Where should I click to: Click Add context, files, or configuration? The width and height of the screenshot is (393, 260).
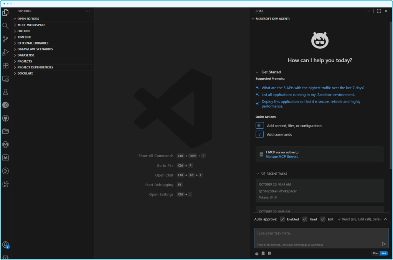pyautogui.click(x=294, y=126)
